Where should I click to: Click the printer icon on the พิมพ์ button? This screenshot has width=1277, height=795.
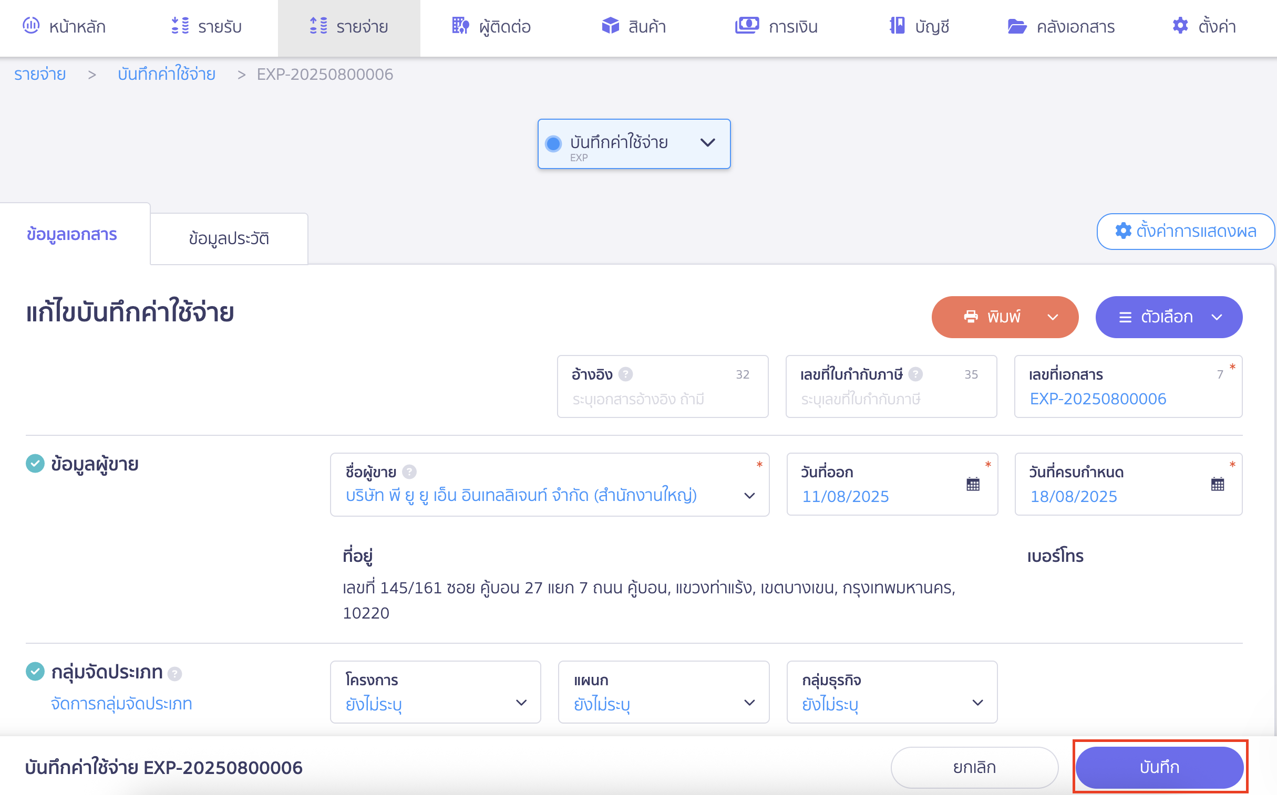click(971, 317)
